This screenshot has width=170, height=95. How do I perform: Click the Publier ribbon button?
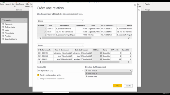pyautogui.click(x=147, y=4)
